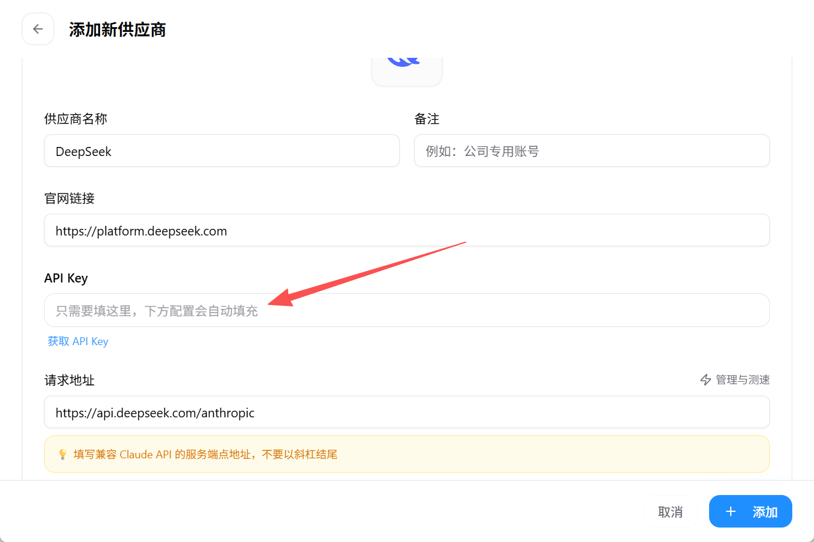The image size is (814, 542).
Task: Click the API Key label text
Action: pyautogui.click(x=66, y=278)
